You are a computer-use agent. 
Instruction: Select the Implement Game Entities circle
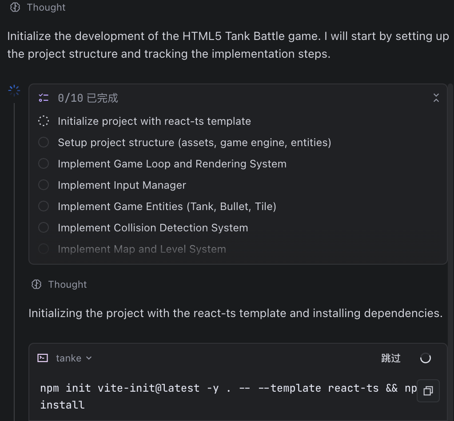coord(44,207)
